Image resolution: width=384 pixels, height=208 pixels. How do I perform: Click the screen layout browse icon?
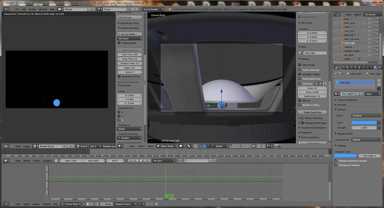click(x=60, y=9)
